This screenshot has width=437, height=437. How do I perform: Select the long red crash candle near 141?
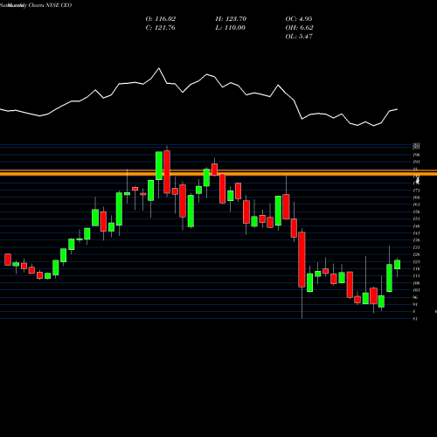click(x=302, y=260)
